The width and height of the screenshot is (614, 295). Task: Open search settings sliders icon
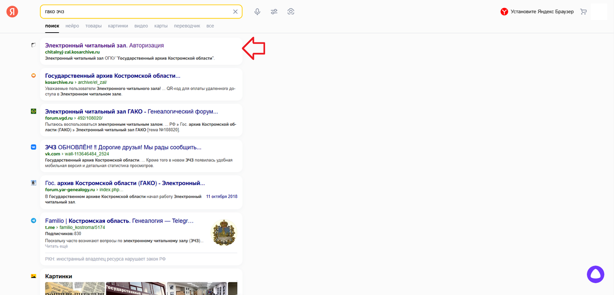(274, 12)
